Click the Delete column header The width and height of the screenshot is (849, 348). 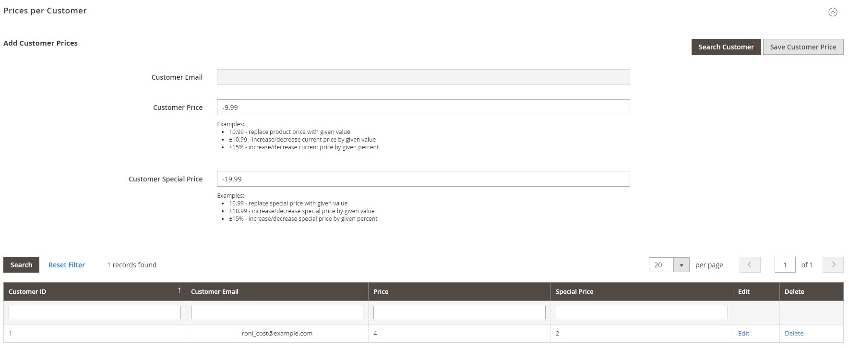[x=811, y=292]
